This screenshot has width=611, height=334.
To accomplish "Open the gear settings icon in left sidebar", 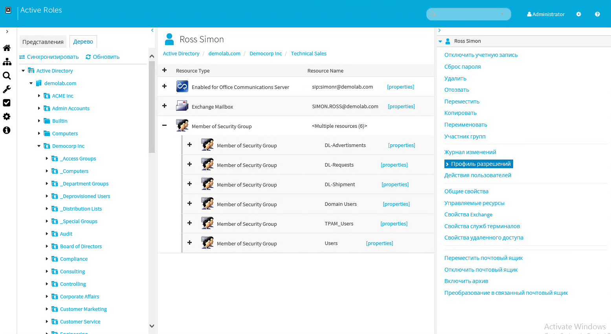I will click(7, 116).
